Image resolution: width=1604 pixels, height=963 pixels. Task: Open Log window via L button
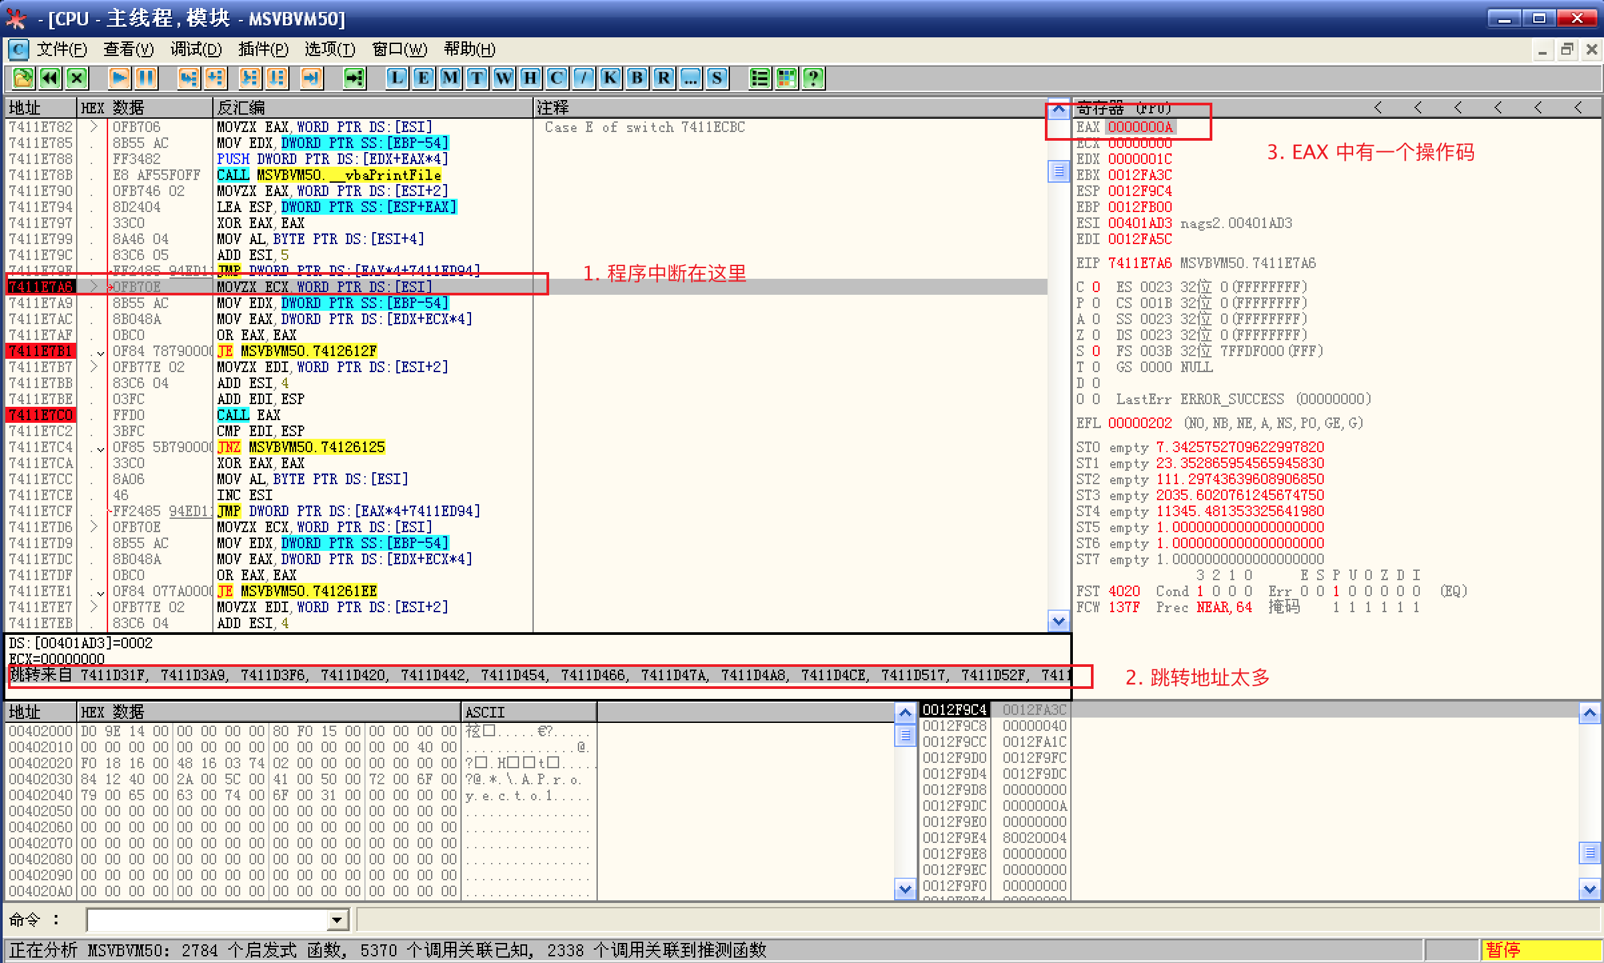click(397, 78)
